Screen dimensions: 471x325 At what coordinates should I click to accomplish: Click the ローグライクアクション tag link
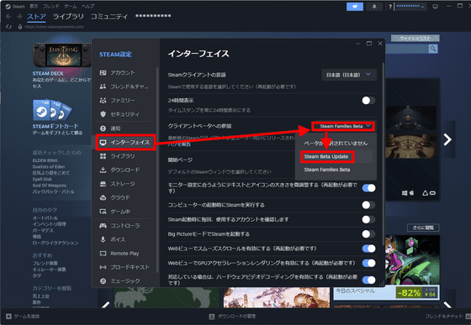click(x=56, y=243)
